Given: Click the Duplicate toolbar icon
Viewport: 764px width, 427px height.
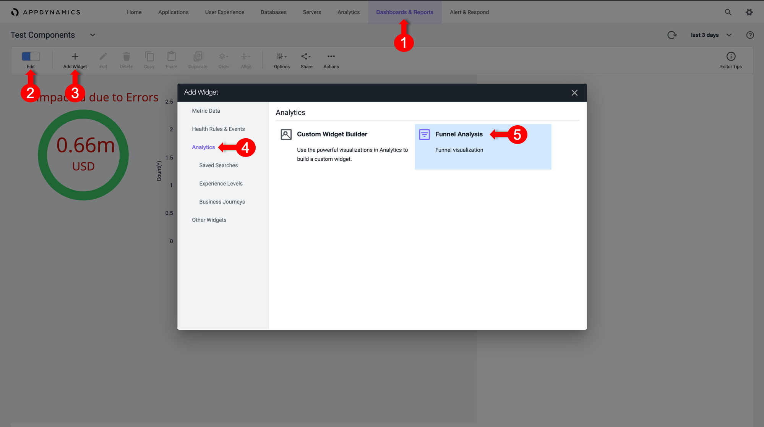Looking at the screenshot, I should pos(198,57).
